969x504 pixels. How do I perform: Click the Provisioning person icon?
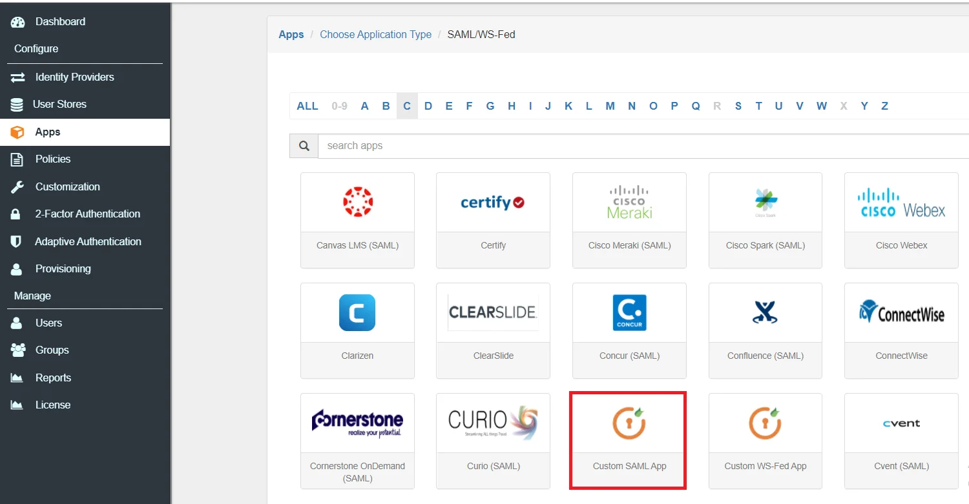pos(17,269)
